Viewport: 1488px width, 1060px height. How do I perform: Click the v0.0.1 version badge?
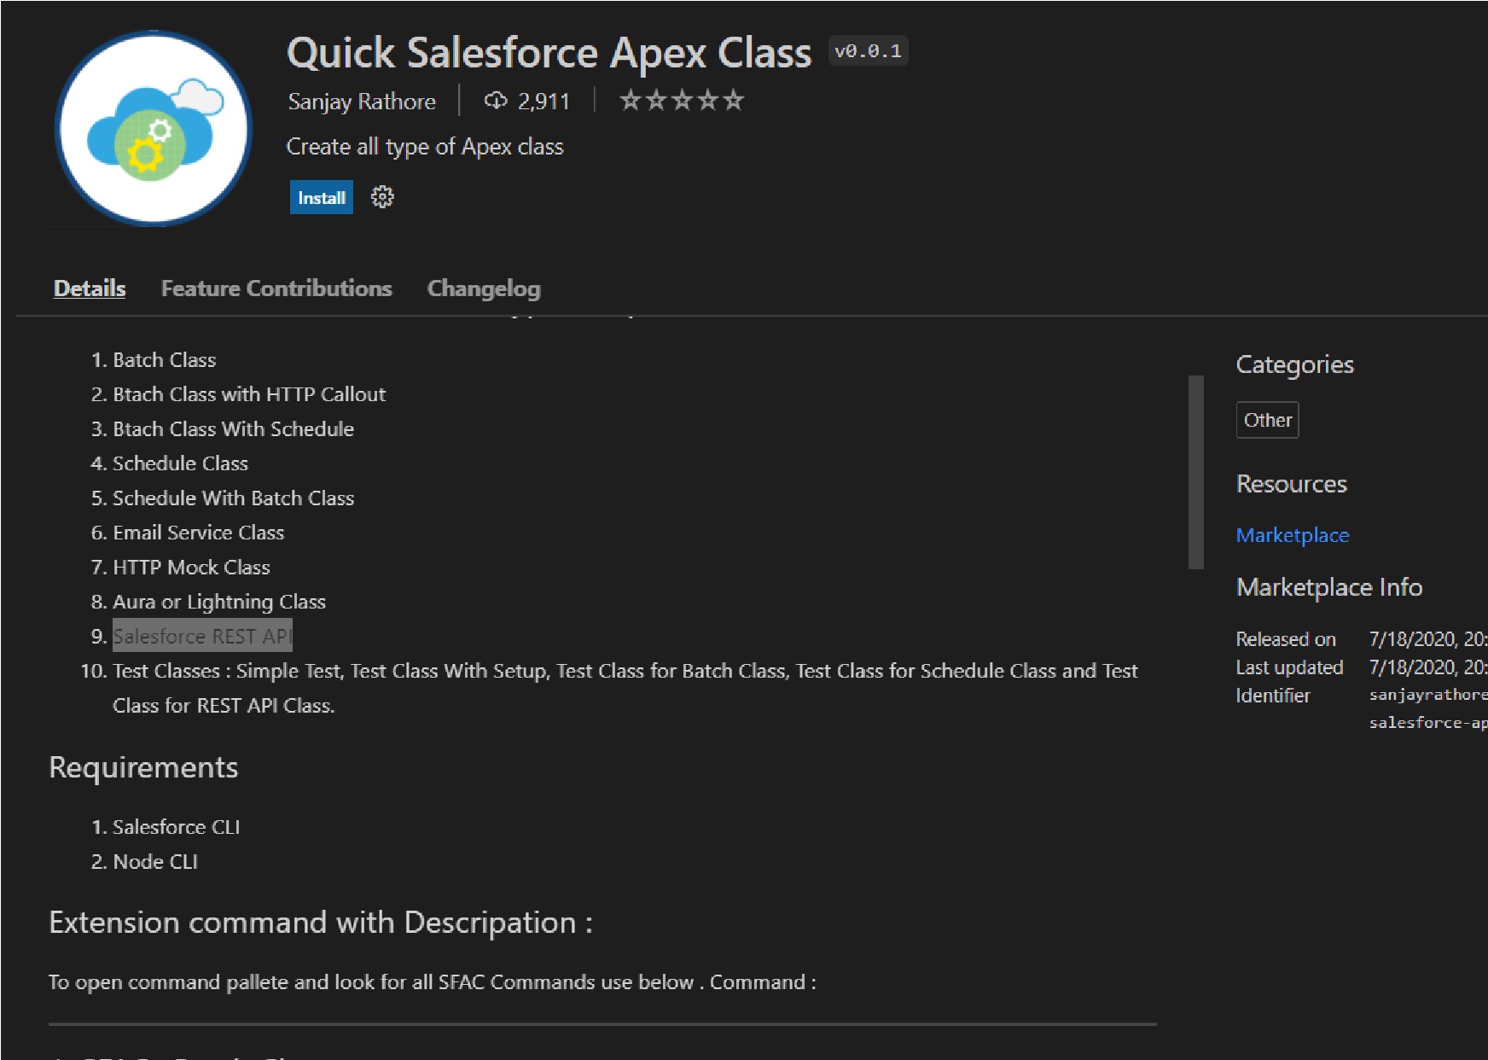(x=868, y=51)
